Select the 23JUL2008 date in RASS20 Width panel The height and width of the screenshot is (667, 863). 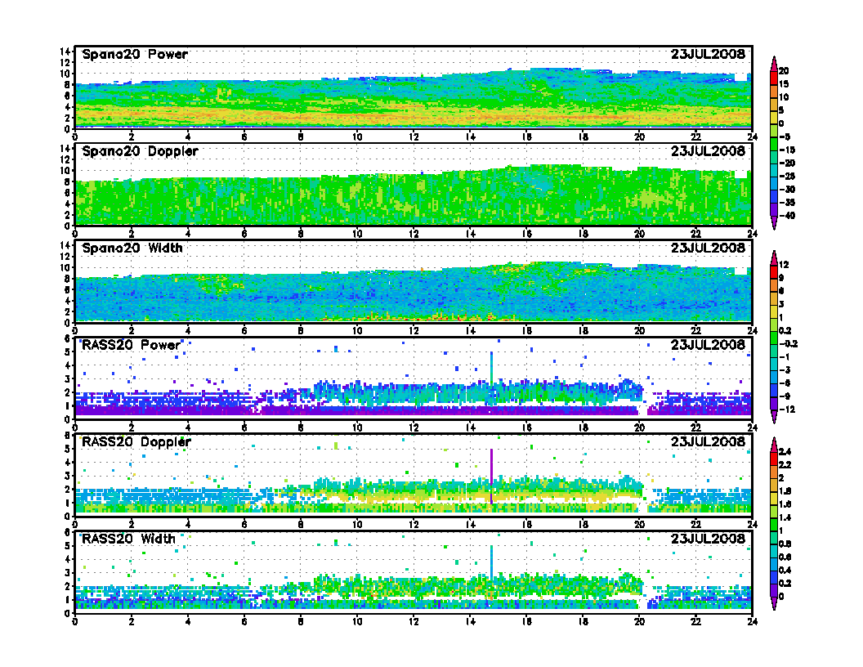[708, 538]
